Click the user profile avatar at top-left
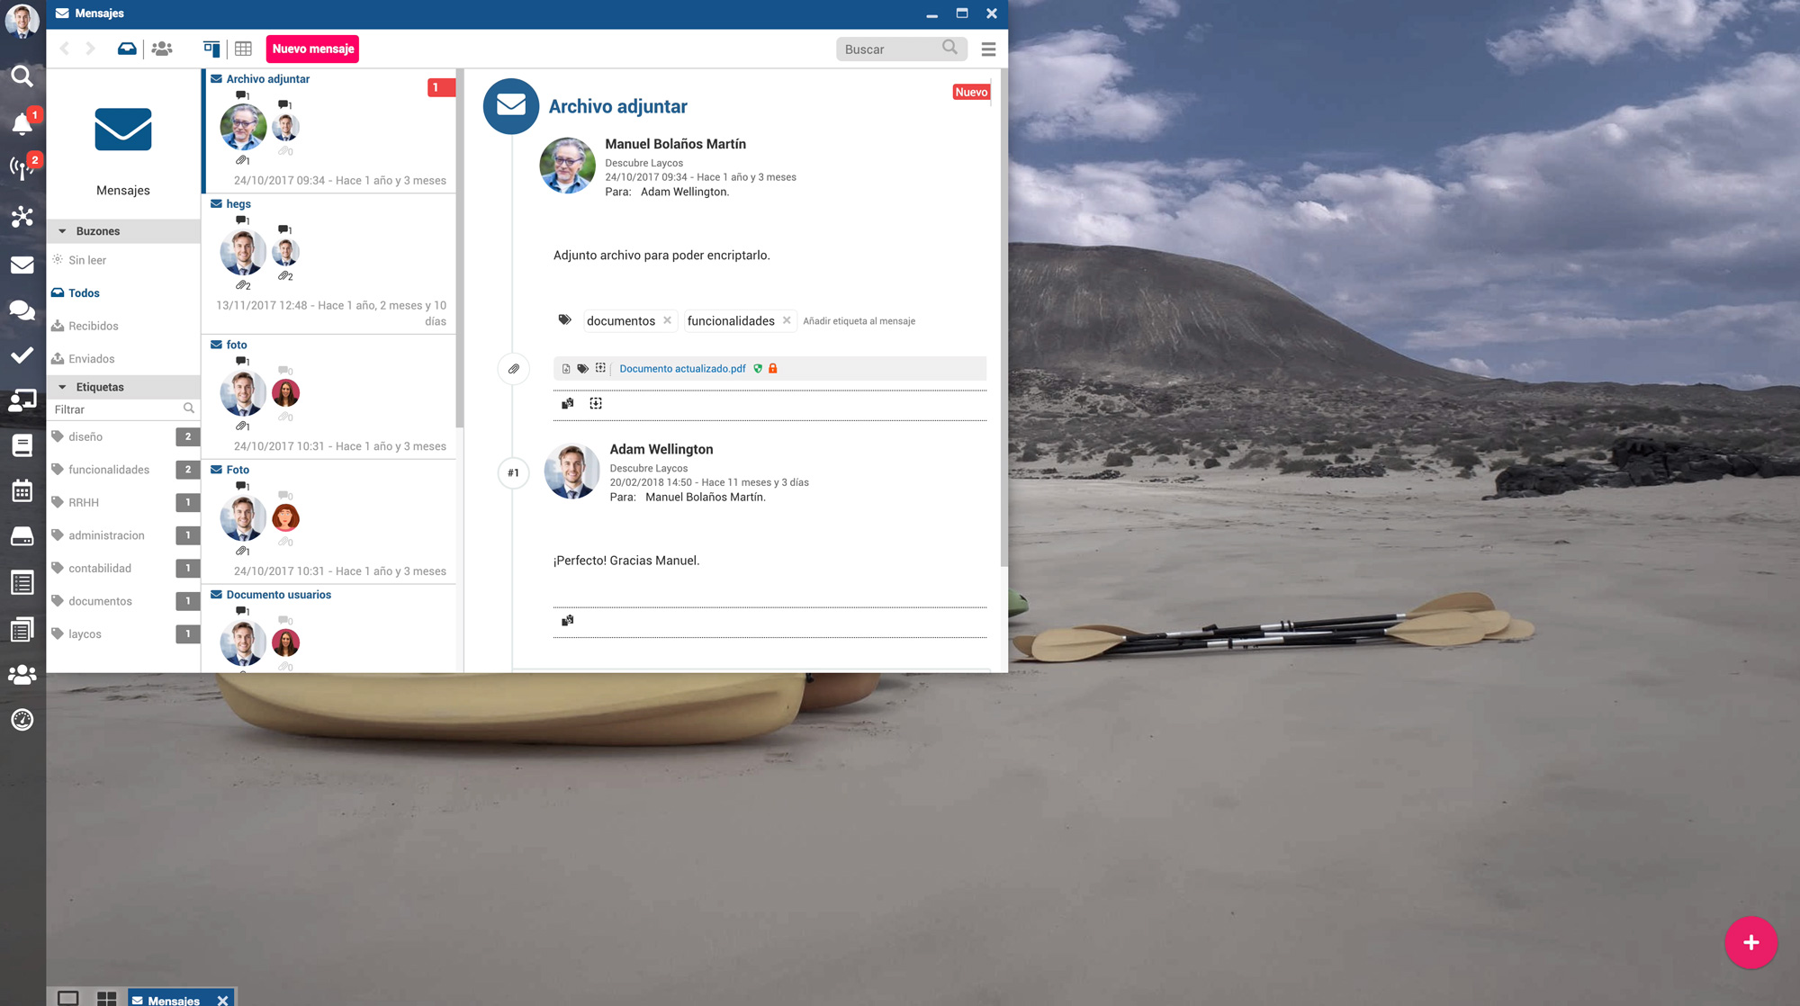Screen dimensions: 1800x1006 [x=22, y=20]
